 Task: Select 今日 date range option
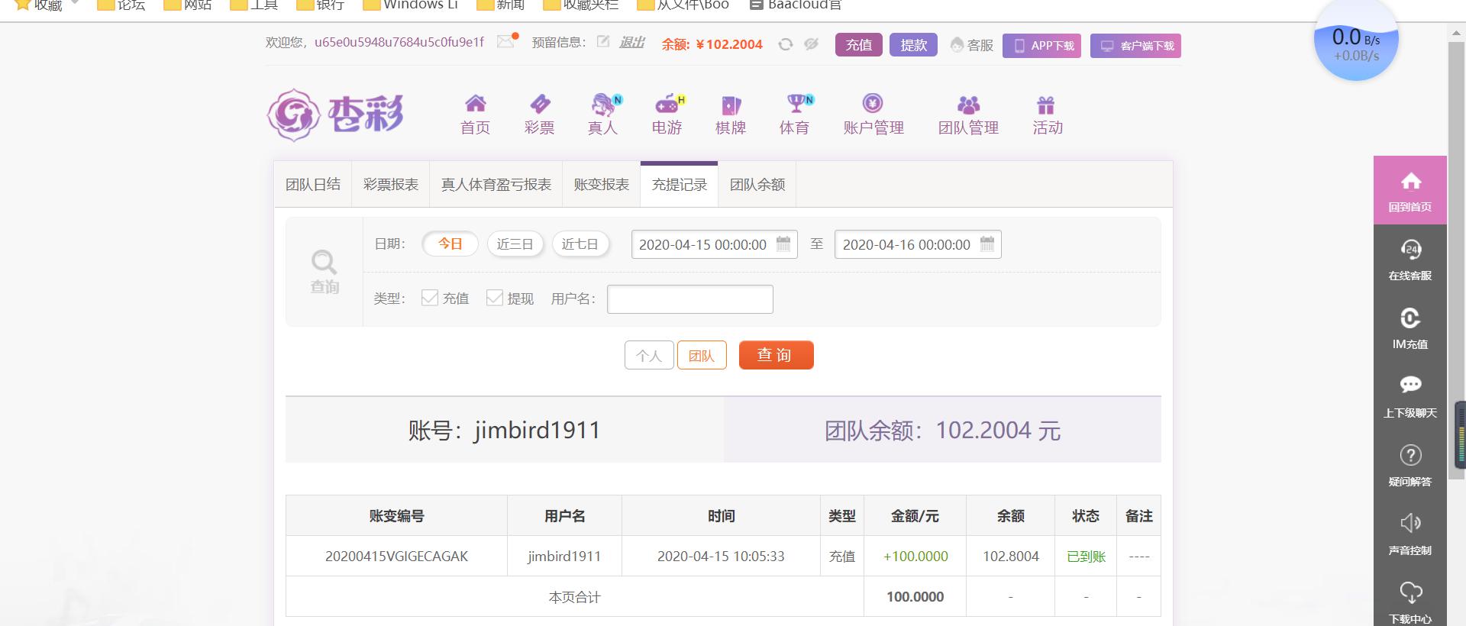(450, 244)
